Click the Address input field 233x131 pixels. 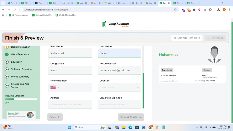pyautogui.click(x=70, y=105)
